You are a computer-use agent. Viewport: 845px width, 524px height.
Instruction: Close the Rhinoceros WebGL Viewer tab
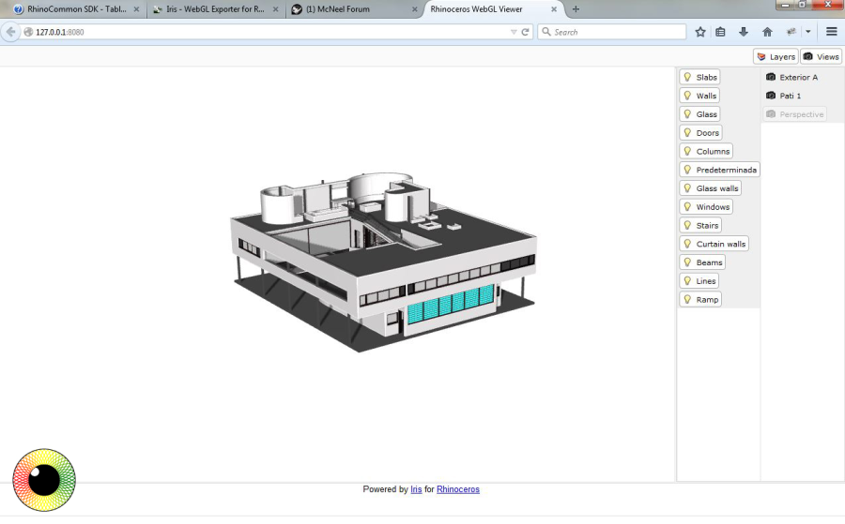click(553, 9)
